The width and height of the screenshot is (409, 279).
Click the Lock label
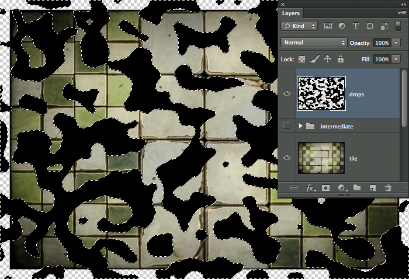pos(287,59)
